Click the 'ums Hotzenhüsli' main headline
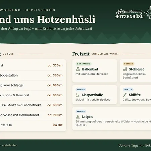 pos(55,19)
